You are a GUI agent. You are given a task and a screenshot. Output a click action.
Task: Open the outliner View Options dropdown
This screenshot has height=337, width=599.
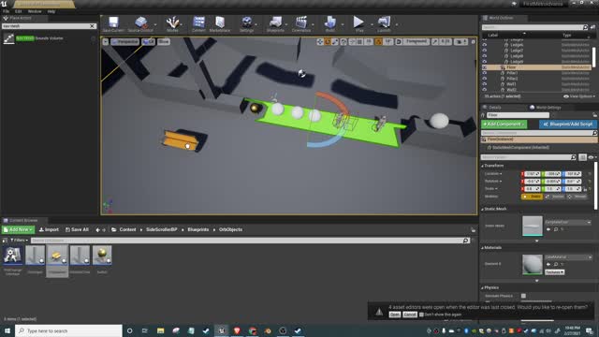point(579,96)
